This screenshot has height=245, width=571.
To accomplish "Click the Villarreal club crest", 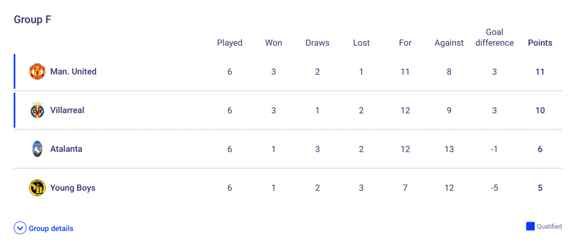I will tap(37, 111).
